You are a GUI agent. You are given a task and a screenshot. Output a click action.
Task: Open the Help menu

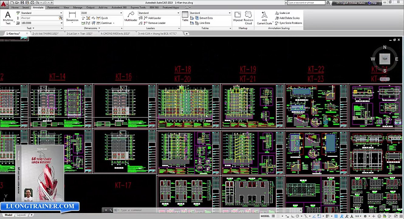click(372, 3)
